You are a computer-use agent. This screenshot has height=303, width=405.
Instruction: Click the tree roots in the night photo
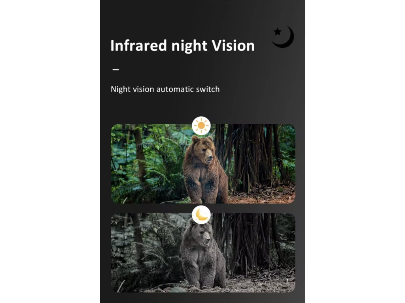pos(250,245)
